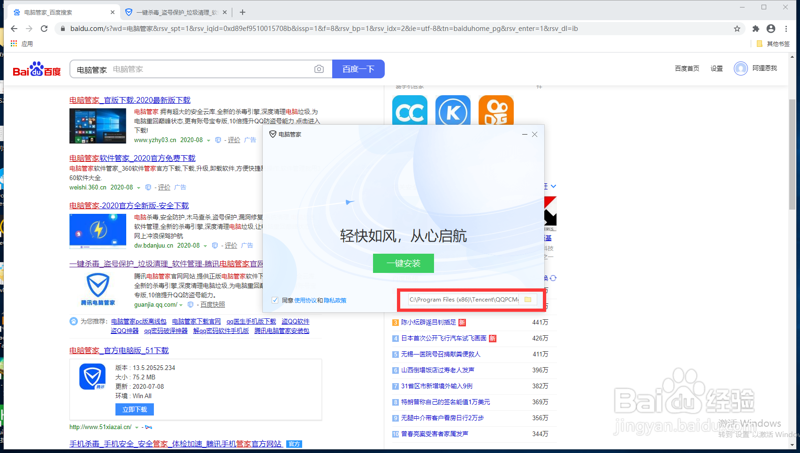Click the 一键安装 install button

pyautogui.click(x=403, y=263)
